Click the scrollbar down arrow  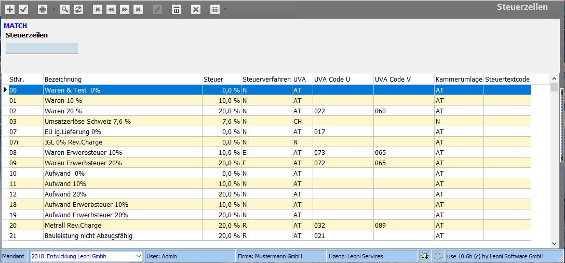coord(554,244)
